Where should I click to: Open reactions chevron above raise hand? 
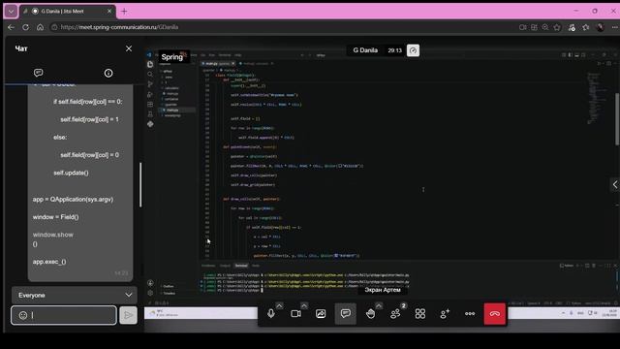[379, 306]
